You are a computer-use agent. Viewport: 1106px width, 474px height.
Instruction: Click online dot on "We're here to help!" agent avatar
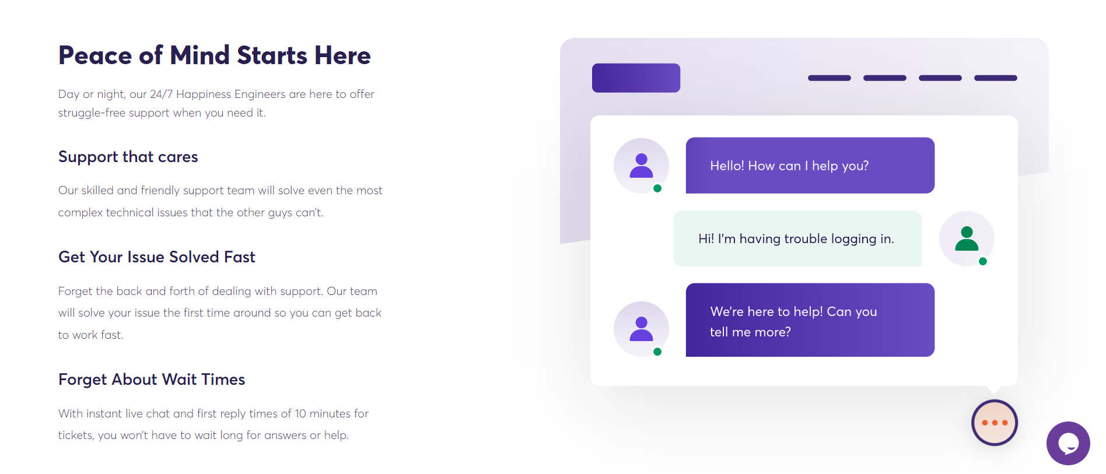[x=657, y=352]
